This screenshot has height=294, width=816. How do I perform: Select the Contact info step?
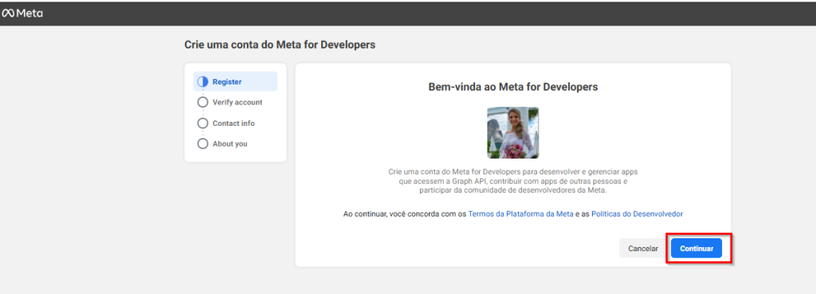(226, 123)
